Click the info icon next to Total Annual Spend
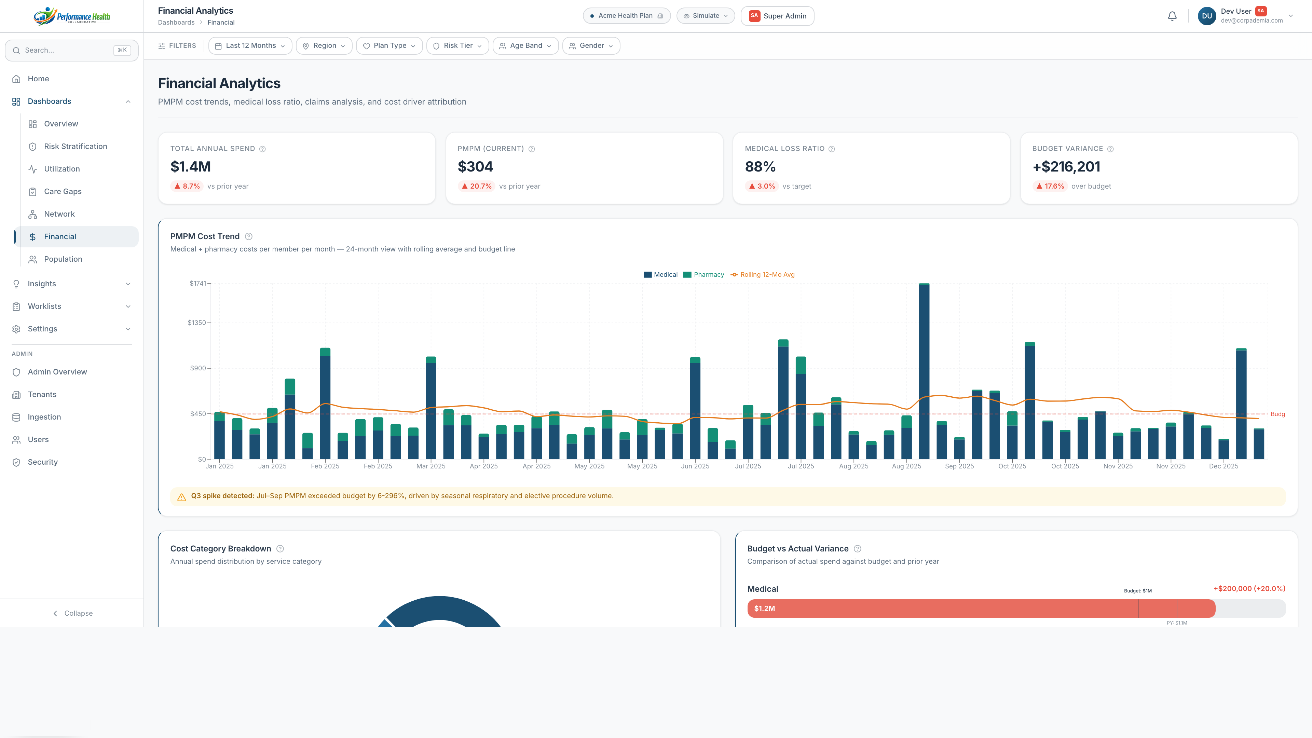1312x738 pixels. pos(262,149)
